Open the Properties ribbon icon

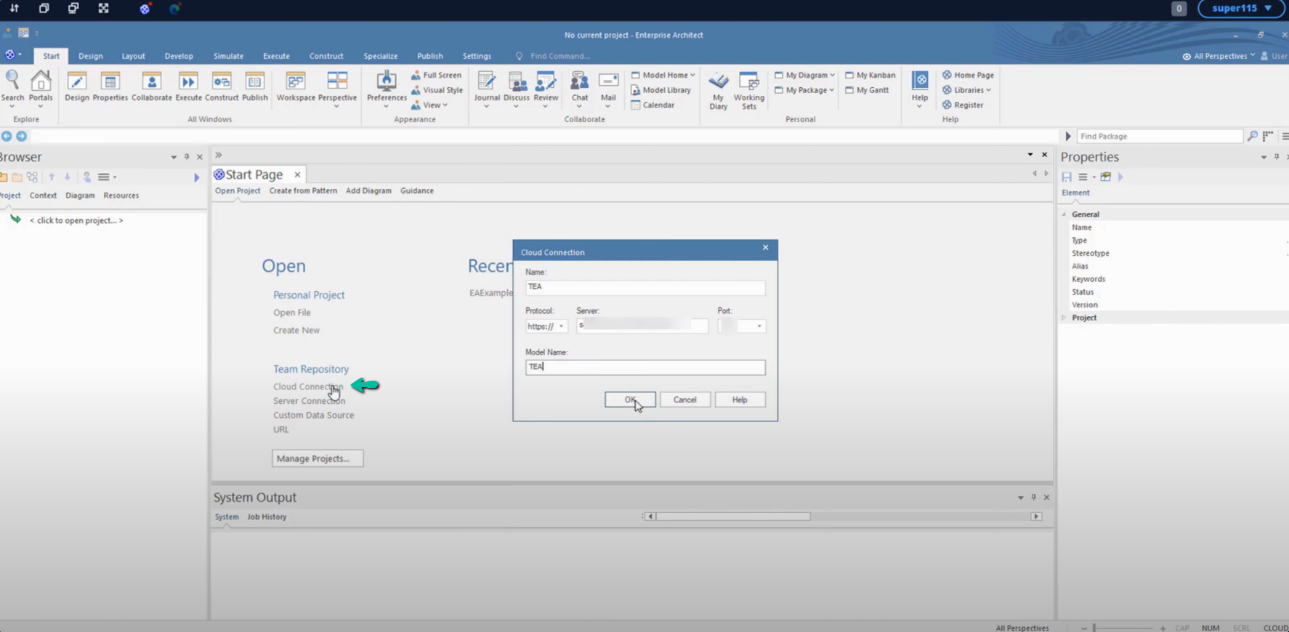pos(110,86)
